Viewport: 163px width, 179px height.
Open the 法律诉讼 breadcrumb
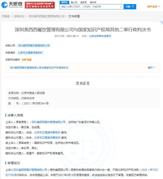(19, 16)
